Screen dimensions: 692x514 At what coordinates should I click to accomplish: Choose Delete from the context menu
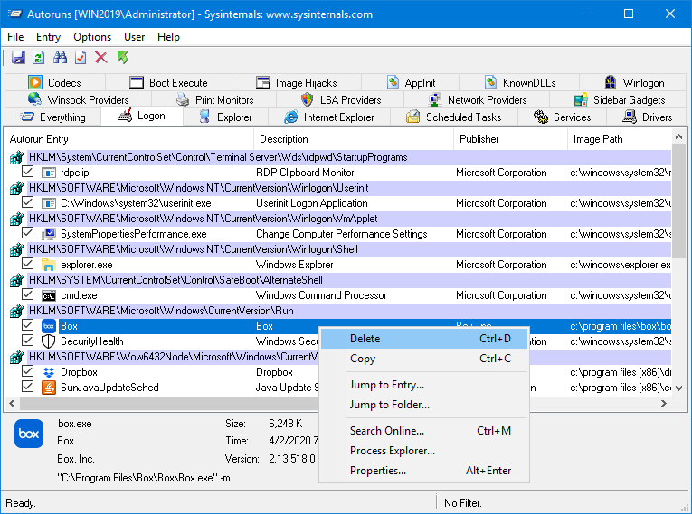click(424, 339)
